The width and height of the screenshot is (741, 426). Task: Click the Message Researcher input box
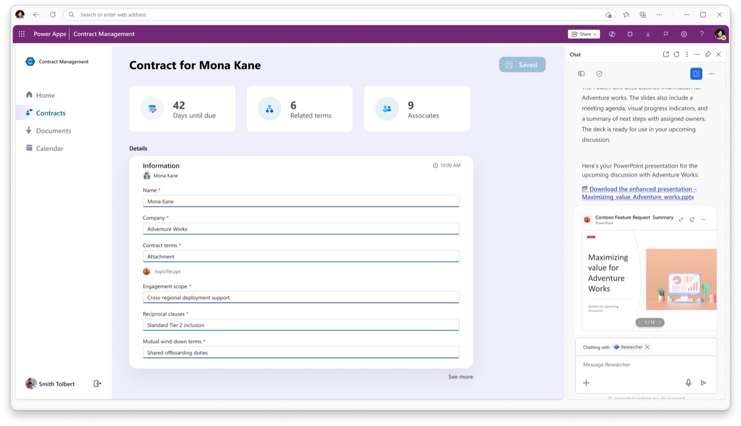(x=646, y=365)
